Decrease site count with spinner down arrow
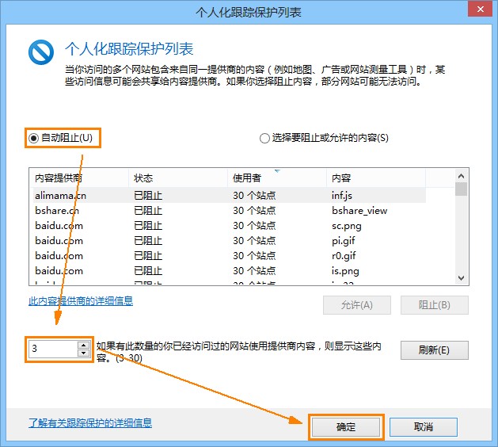The image size is (498, 447). 84,353
